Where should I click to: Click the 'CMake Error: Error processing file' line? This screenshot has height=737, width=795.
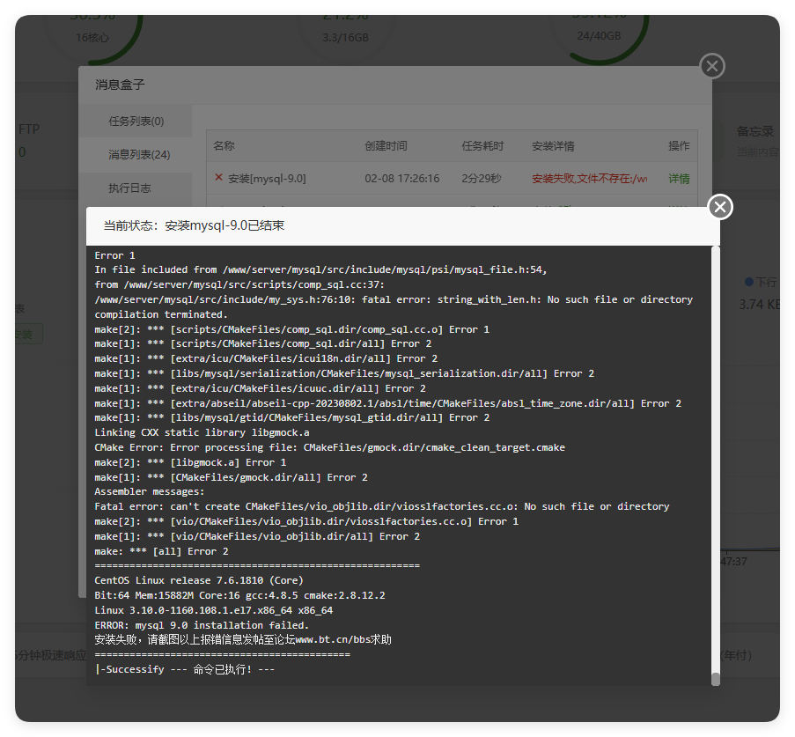click(329, 447)
